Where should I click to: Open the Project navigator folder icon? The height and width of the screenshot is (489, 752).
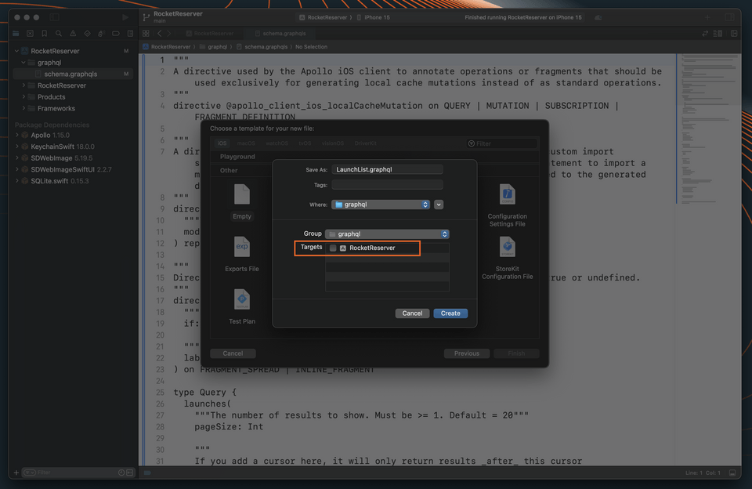(16, 34)
